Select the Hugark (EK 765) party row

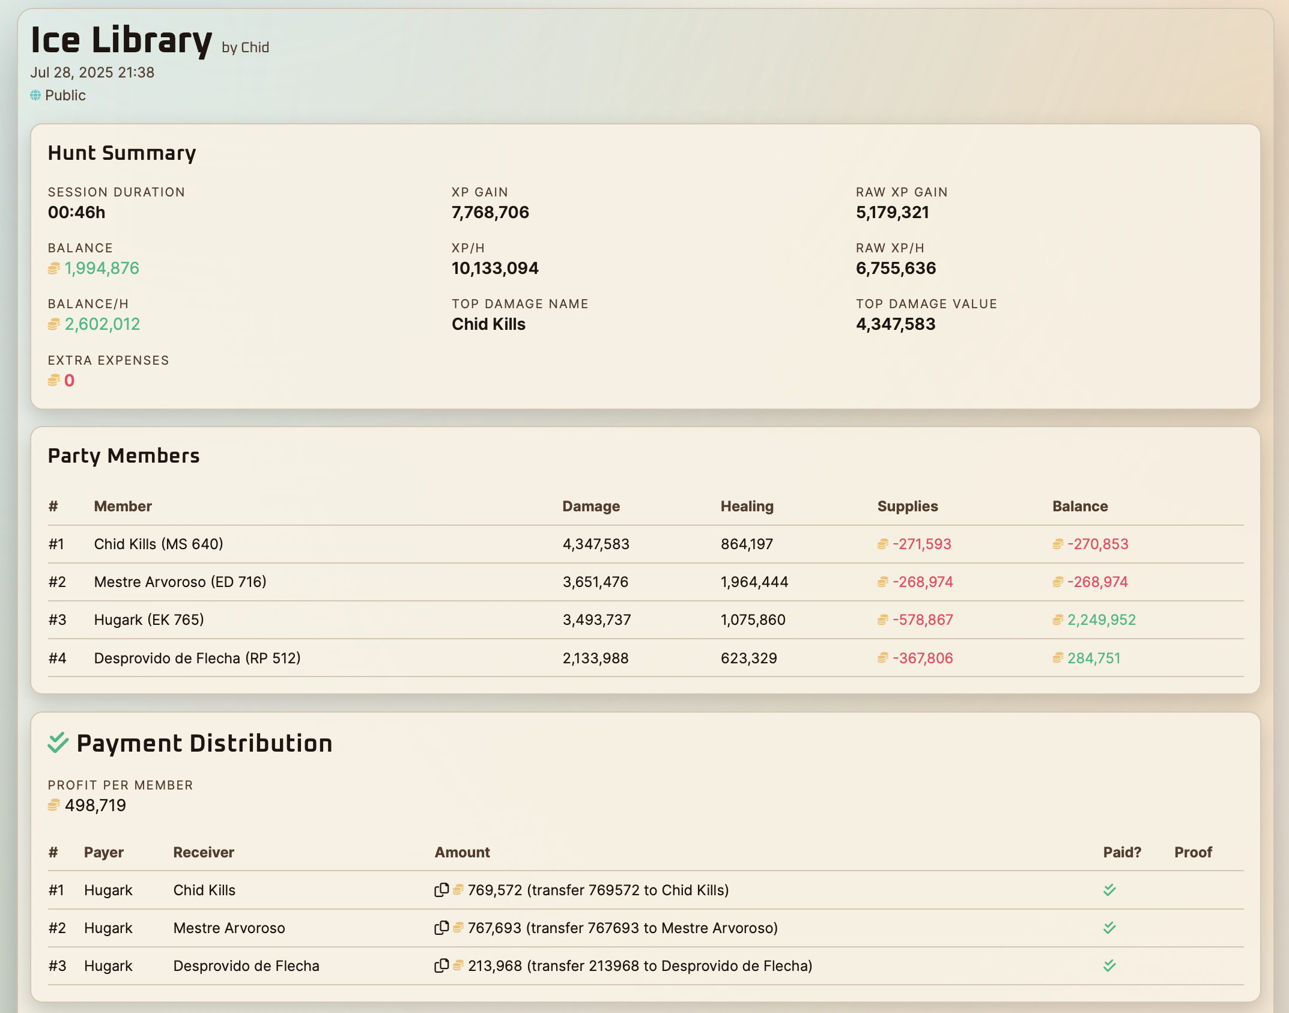click(x=149, y=620)
